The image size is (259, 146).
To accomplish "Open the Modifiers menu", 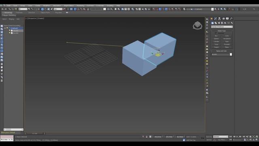I will point(47,6).
